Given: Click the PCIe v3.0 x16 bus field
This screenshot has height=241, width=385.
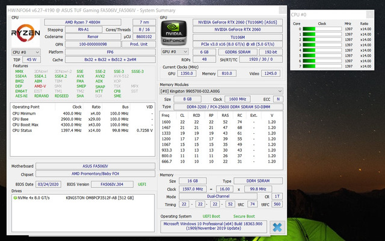Looking at the screenshot, I should click(x=238, y=44).
